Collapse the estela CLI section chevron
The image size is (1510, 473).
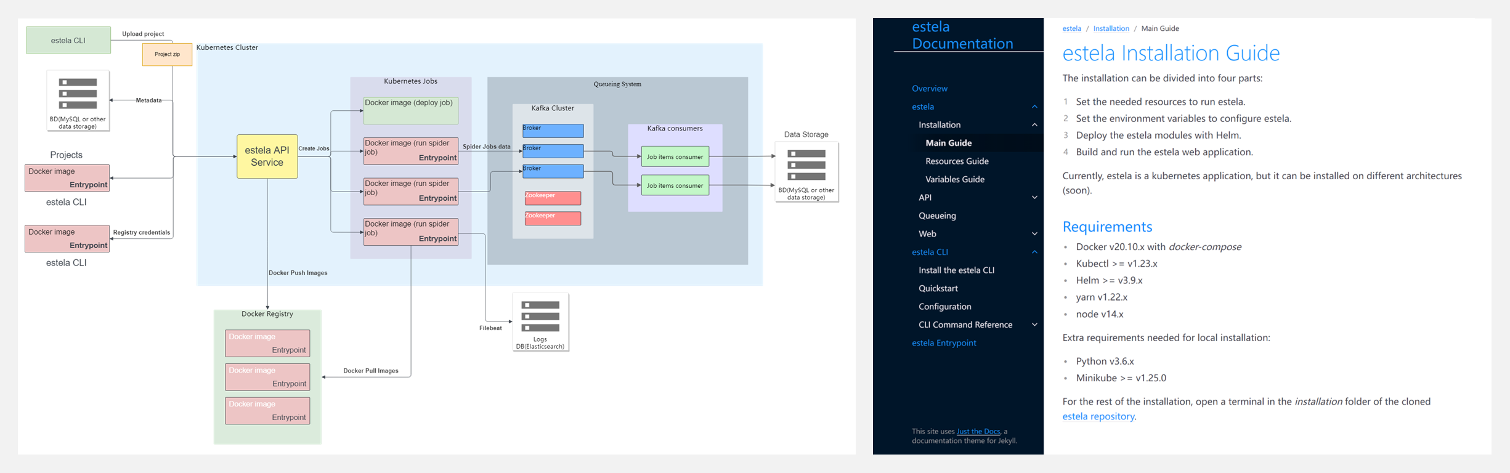(x=1034, y=252)
